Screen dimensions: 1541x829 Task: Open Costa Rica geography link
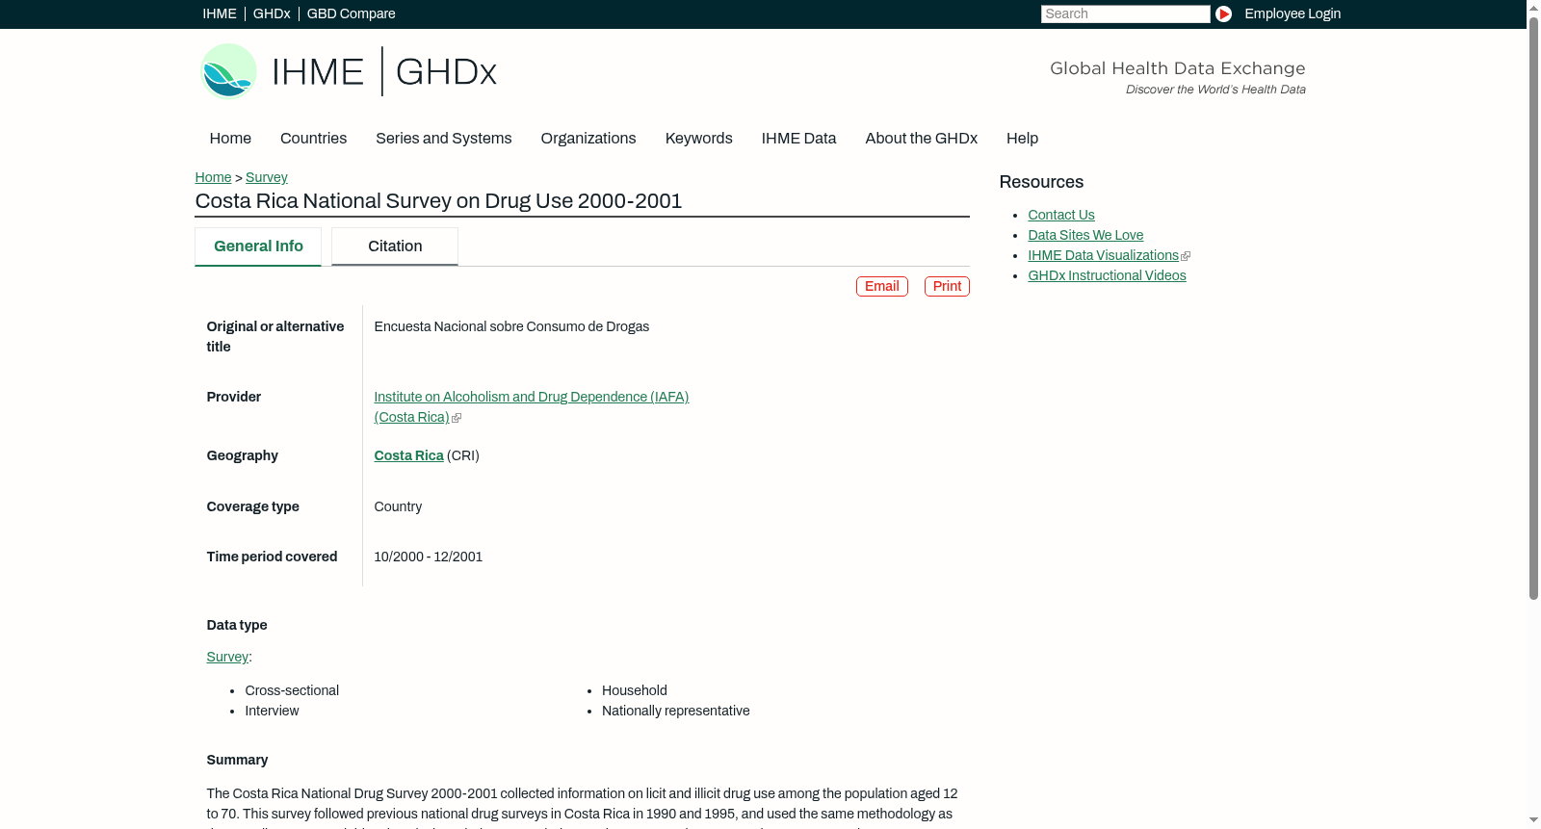coord(408,455)
